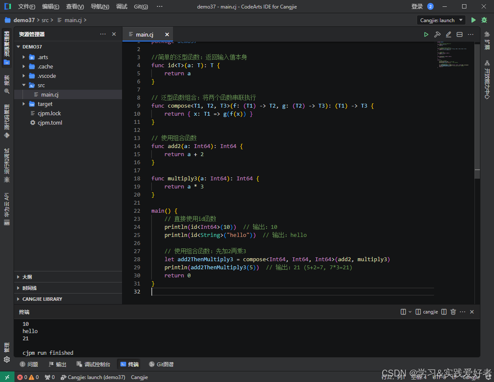
Task: Switch to the Git图谱 tab
Action: coord(161,364)
